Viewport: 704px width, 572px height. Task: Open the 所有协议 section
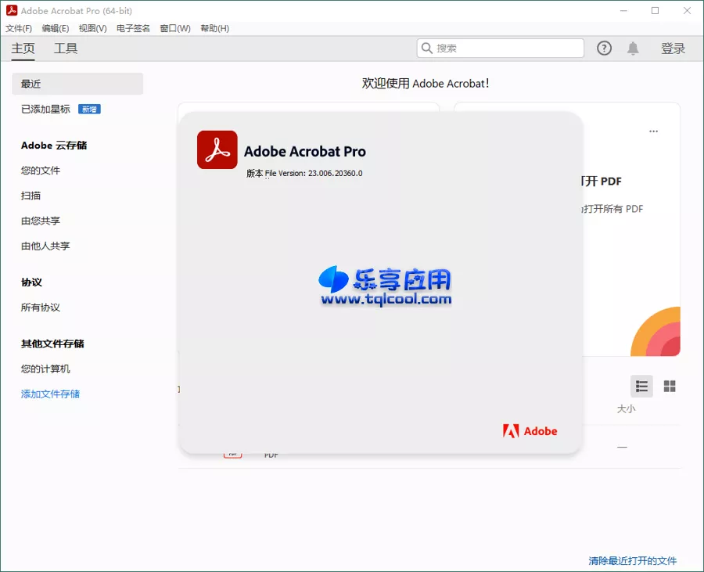(x=40, y=307)
